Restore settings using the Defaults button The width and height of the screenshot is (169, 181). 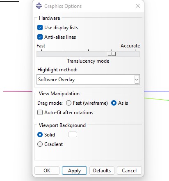coord(102,171)
